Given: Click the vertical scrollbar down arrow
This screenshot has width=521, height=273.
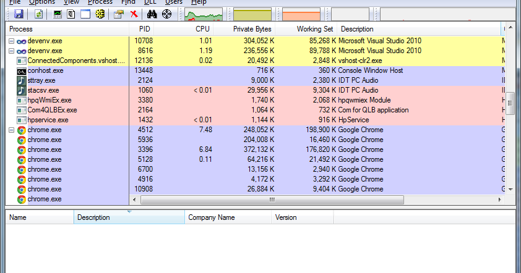Looking at the screenshot, I should click(x=510, y=189).
